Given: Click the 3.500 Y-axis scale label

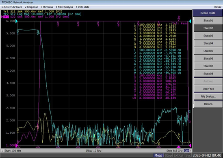Looking at the screenshot, I should (x=11, y=83).
